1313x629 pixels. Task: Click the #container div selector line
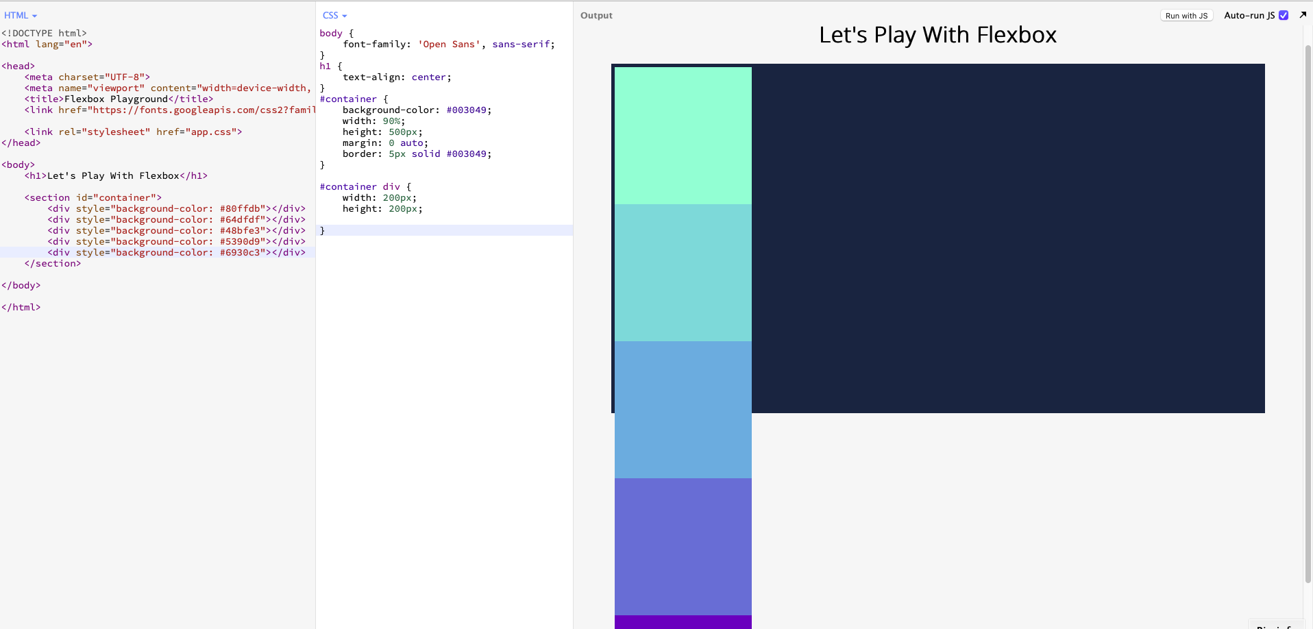(365, 186)
